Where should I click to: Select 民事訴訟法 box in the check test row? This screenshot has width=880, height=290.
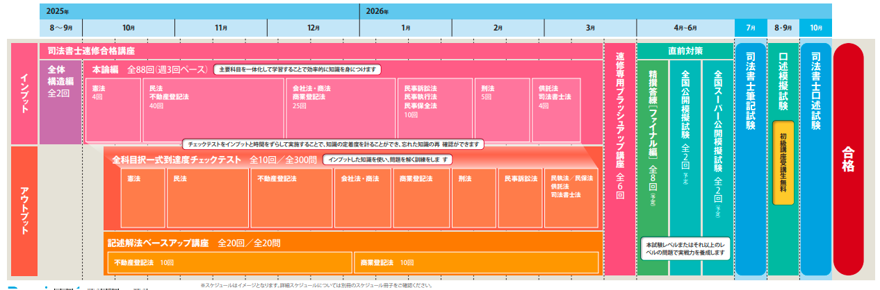[521, 197]
